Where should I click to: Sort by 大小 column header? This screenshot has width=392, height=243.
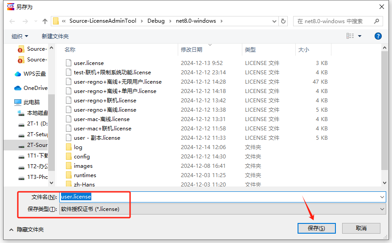[x=304, y=50]
